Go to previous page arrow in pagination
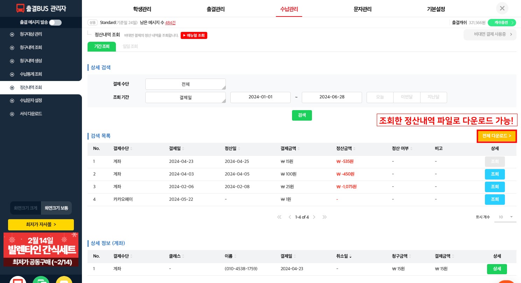Viewport: 521px width, 283px height. point(290,217)
